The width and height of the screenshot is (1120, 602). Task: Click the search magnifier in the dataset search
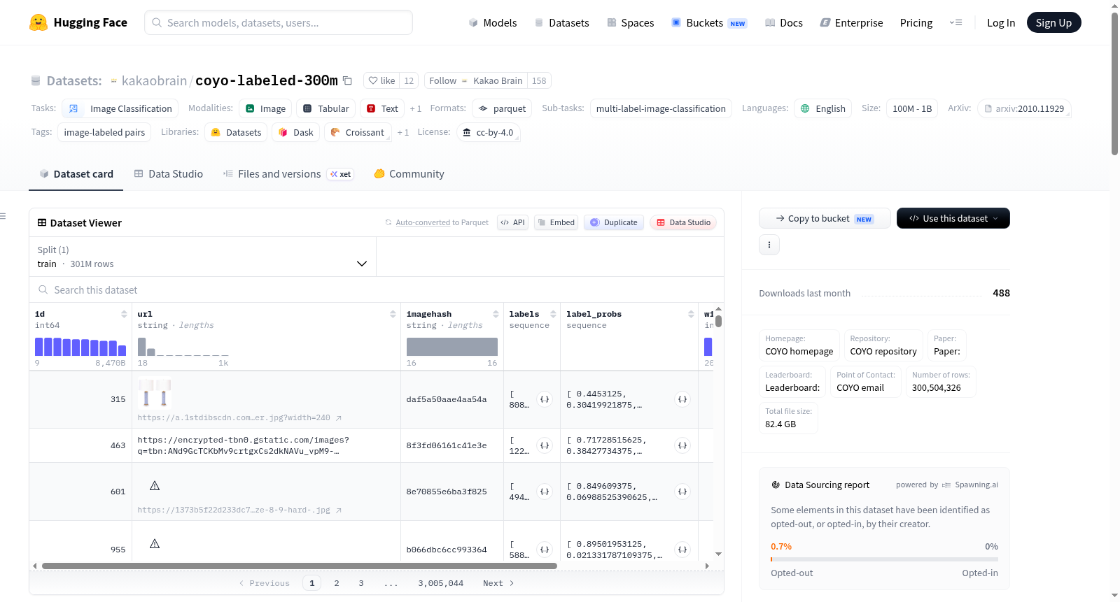click(x=43, y=289)
